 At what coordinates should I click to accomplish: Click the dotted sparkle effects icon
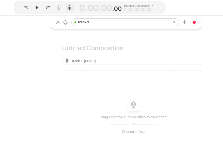point(59,8)
